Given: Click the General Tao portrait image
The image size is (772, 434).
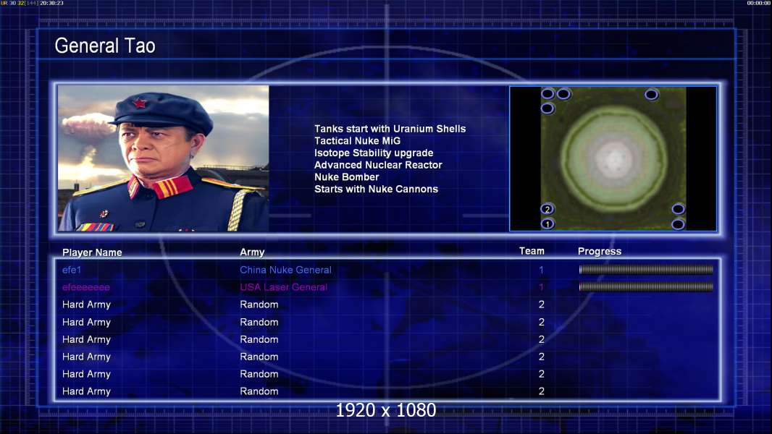Looking at the screenshot, I should pos(164,158).
